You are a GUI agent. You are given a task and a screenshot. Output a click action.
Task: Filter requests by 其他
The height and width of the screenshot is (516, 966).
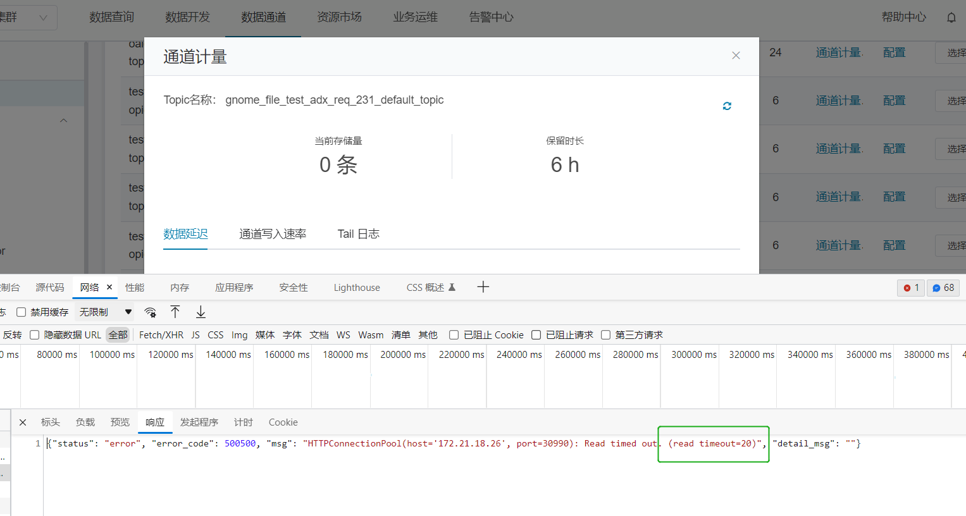(x=428, y=335)
